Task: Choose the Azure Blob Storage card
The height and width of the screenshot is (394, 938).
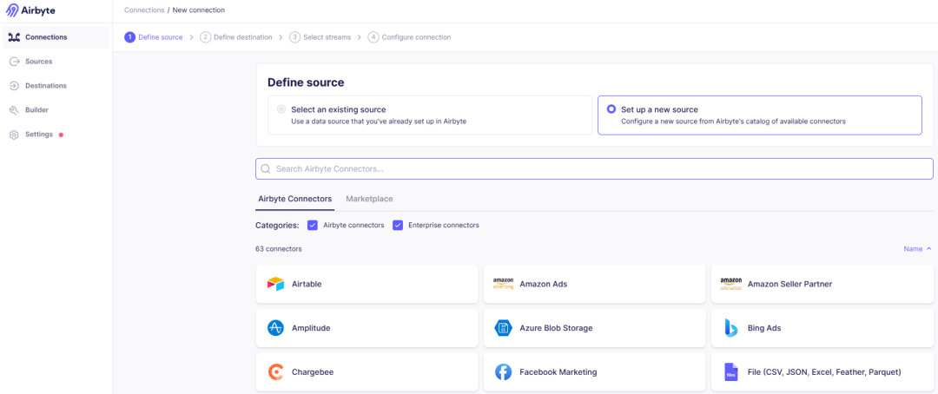Action: tap(594, 328)
